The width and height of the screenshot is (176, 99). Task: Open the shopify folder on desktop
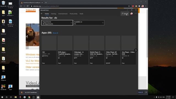3,50
